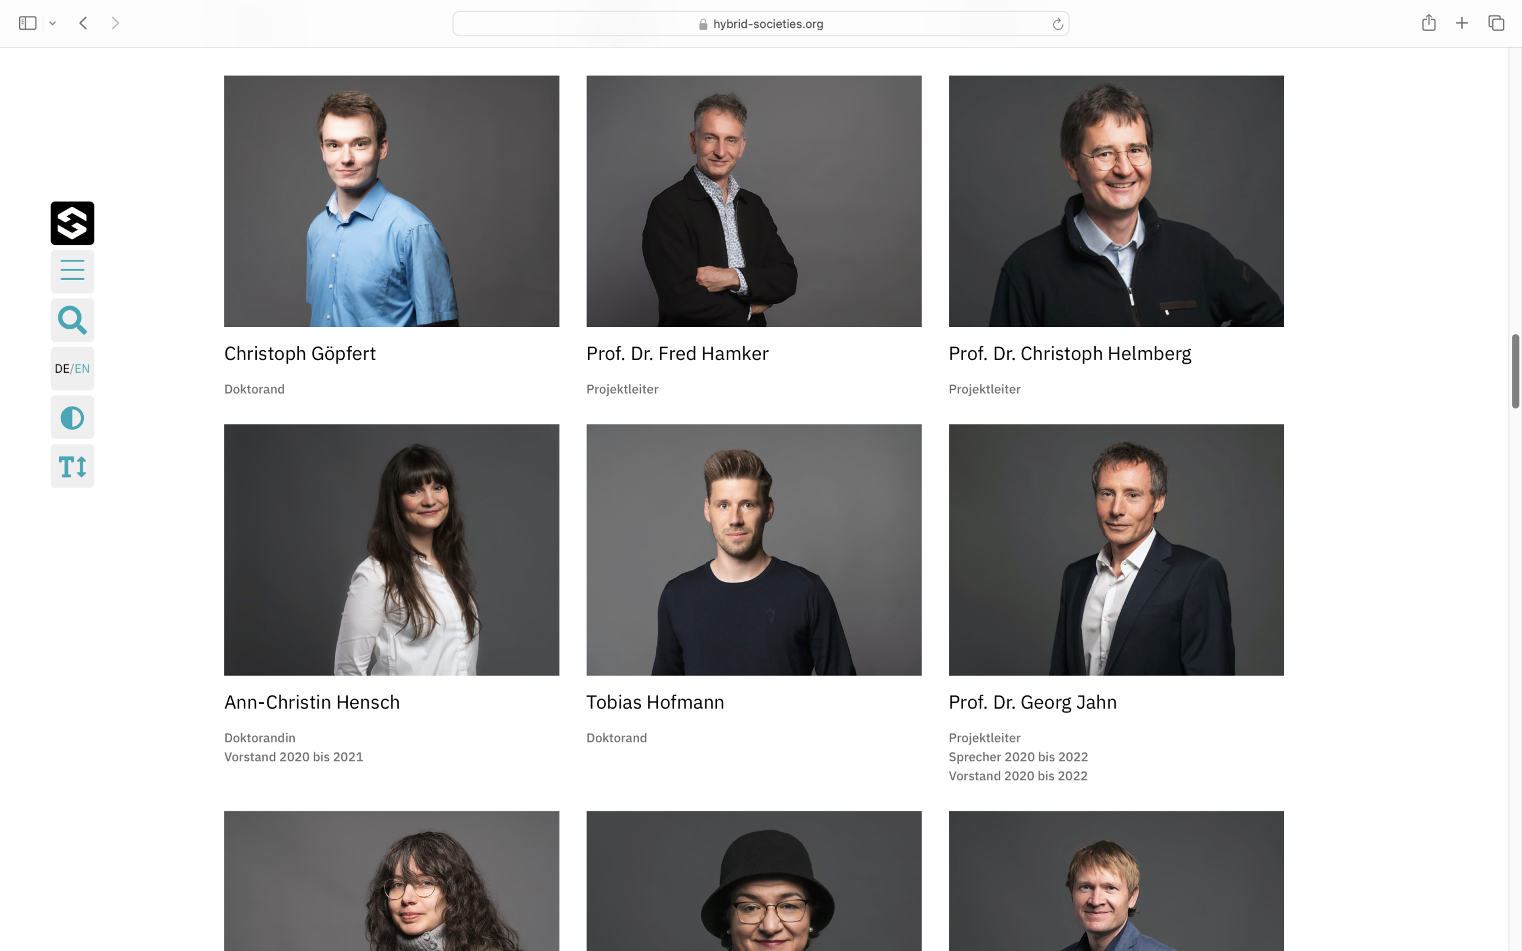Viewport: 1522px width, 951px height.
Task: Go back to the previous page
Action: pos(83,23)
